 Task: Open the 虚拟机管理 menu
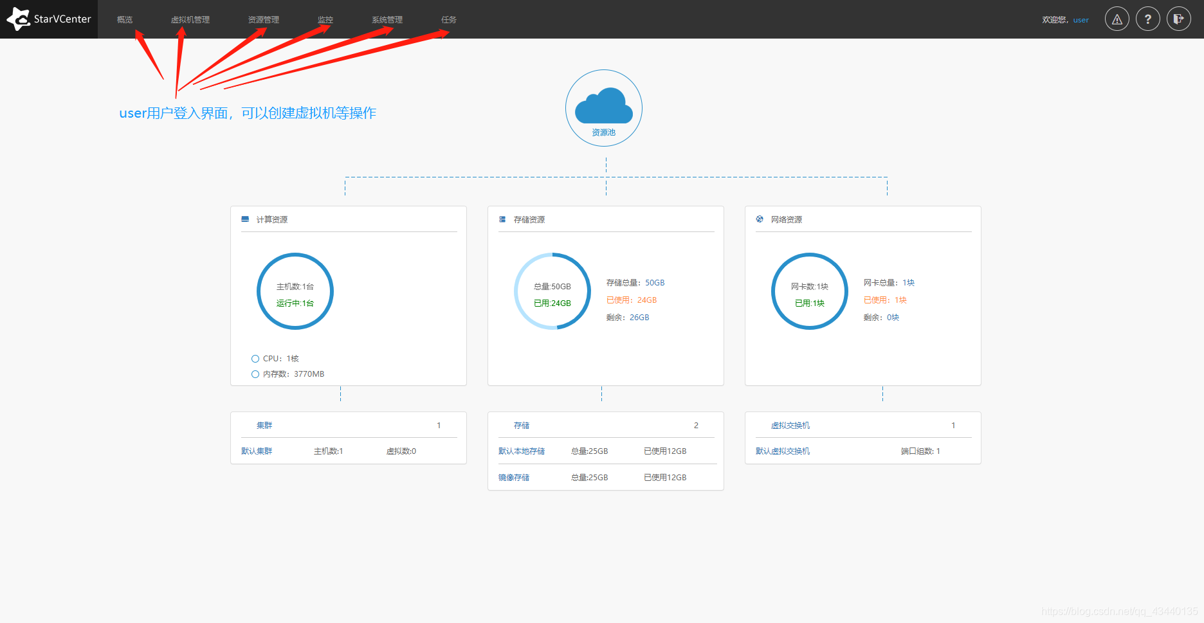pyautogui.click(x=190, y=20)
